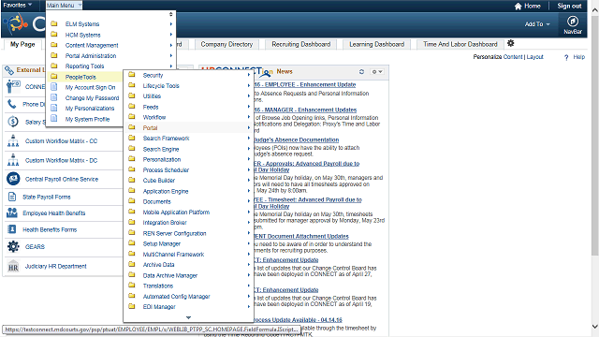
Task: Click the HCM Systems folder icon
Action: pos(54,35)
